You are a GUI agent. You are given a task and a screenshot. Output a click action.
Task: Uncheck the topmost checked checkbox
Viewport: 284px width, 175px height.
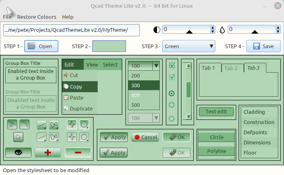[172, 65]
